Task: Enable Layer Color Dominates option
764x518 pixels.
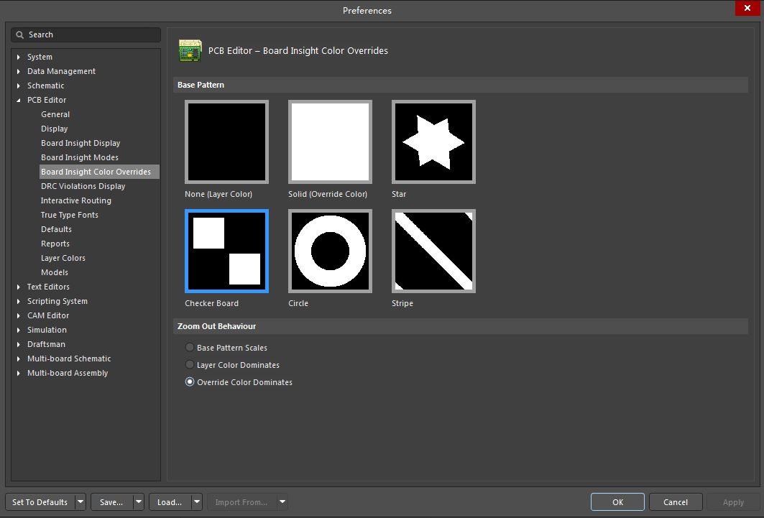Action: [189, 364]
